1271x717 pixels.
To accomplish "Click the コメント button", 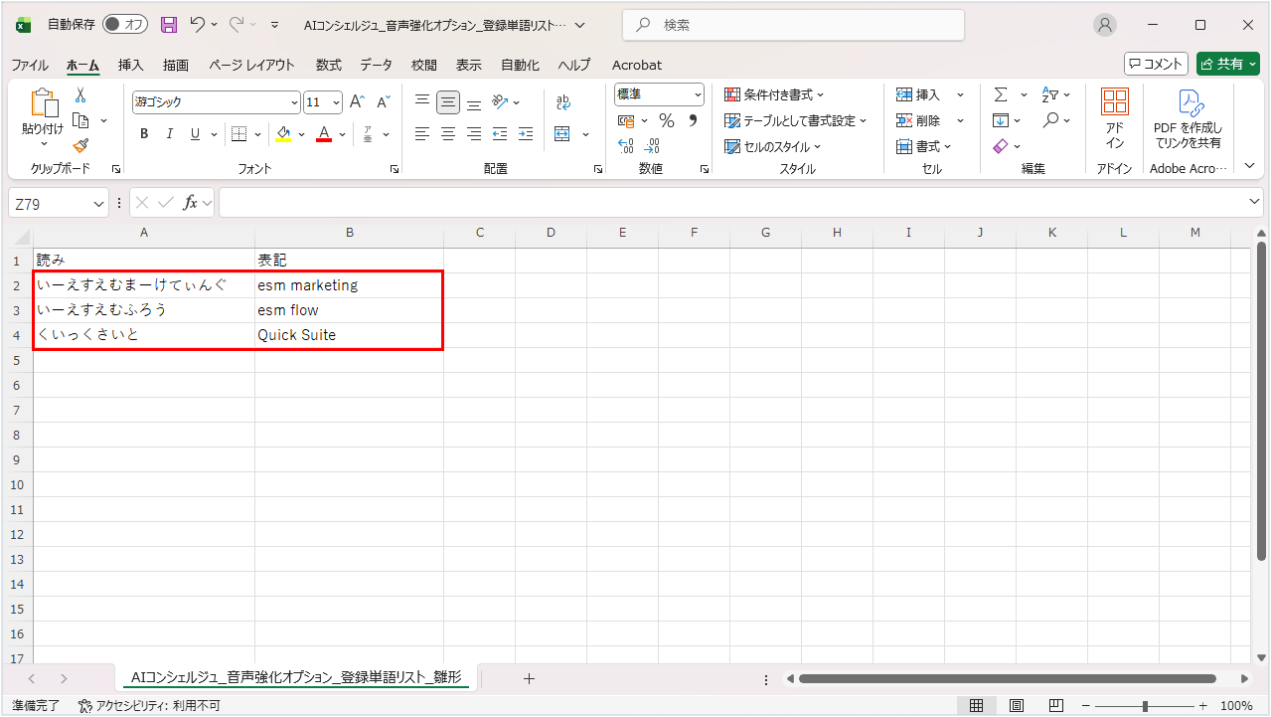I will (1156, 64).
